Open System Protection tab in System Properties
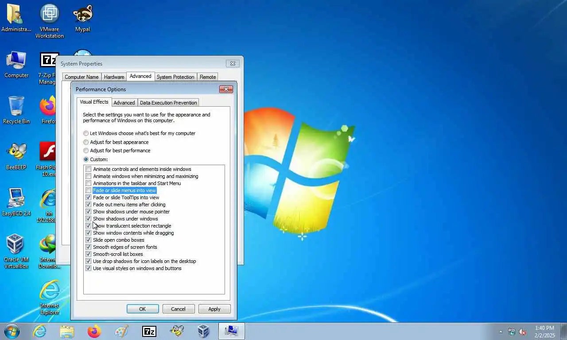The width and height of the screenshot is (567, 340). click(175, 77)
